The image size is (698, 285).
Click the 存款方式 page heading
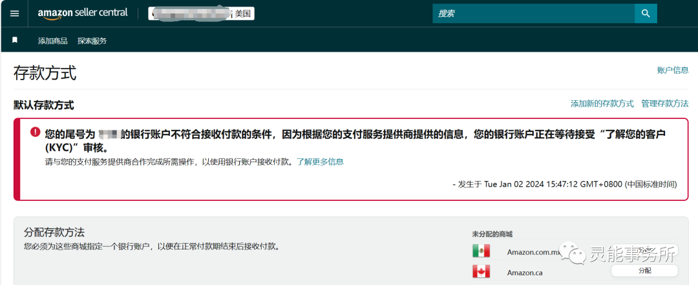(45, 73)
